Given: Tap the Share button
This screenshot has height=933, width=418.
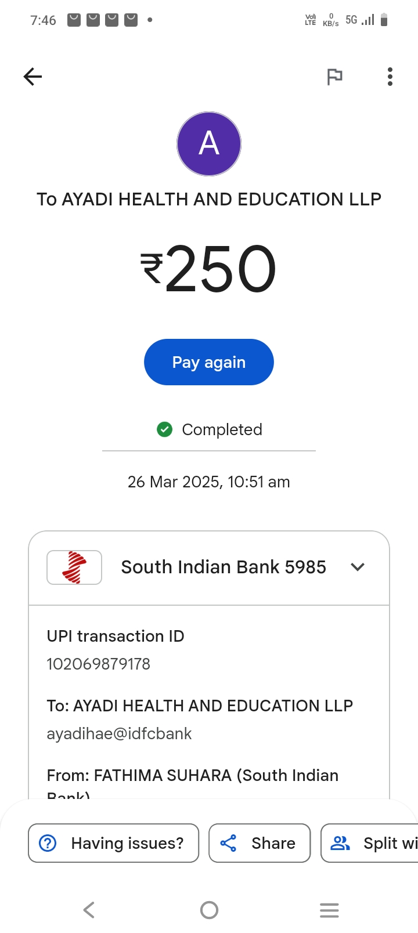Looking at the screenshot, I should pos(260,843).
